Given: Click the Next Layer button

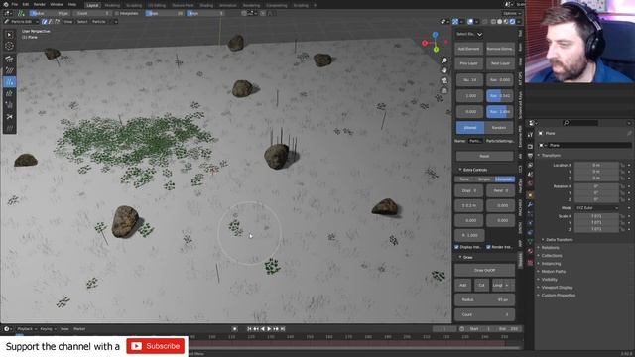Looking at the screenshot, I should pos(500,63).
